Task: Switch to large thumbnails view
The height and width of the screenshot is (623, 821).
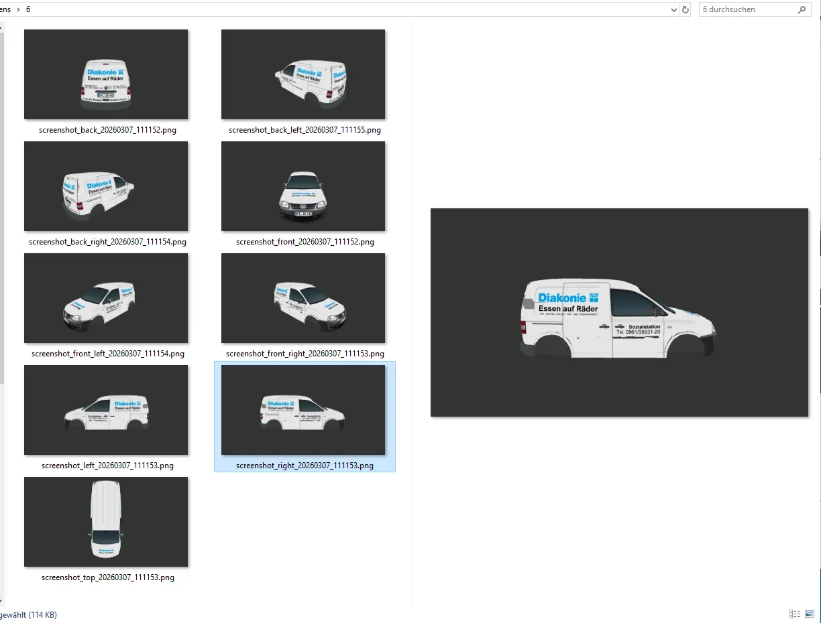Action: tap(810, 614)
